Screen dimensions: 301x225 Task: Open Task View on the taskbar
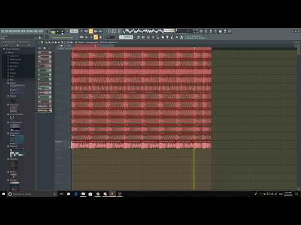pyautogui.click(x=61, y=194)
